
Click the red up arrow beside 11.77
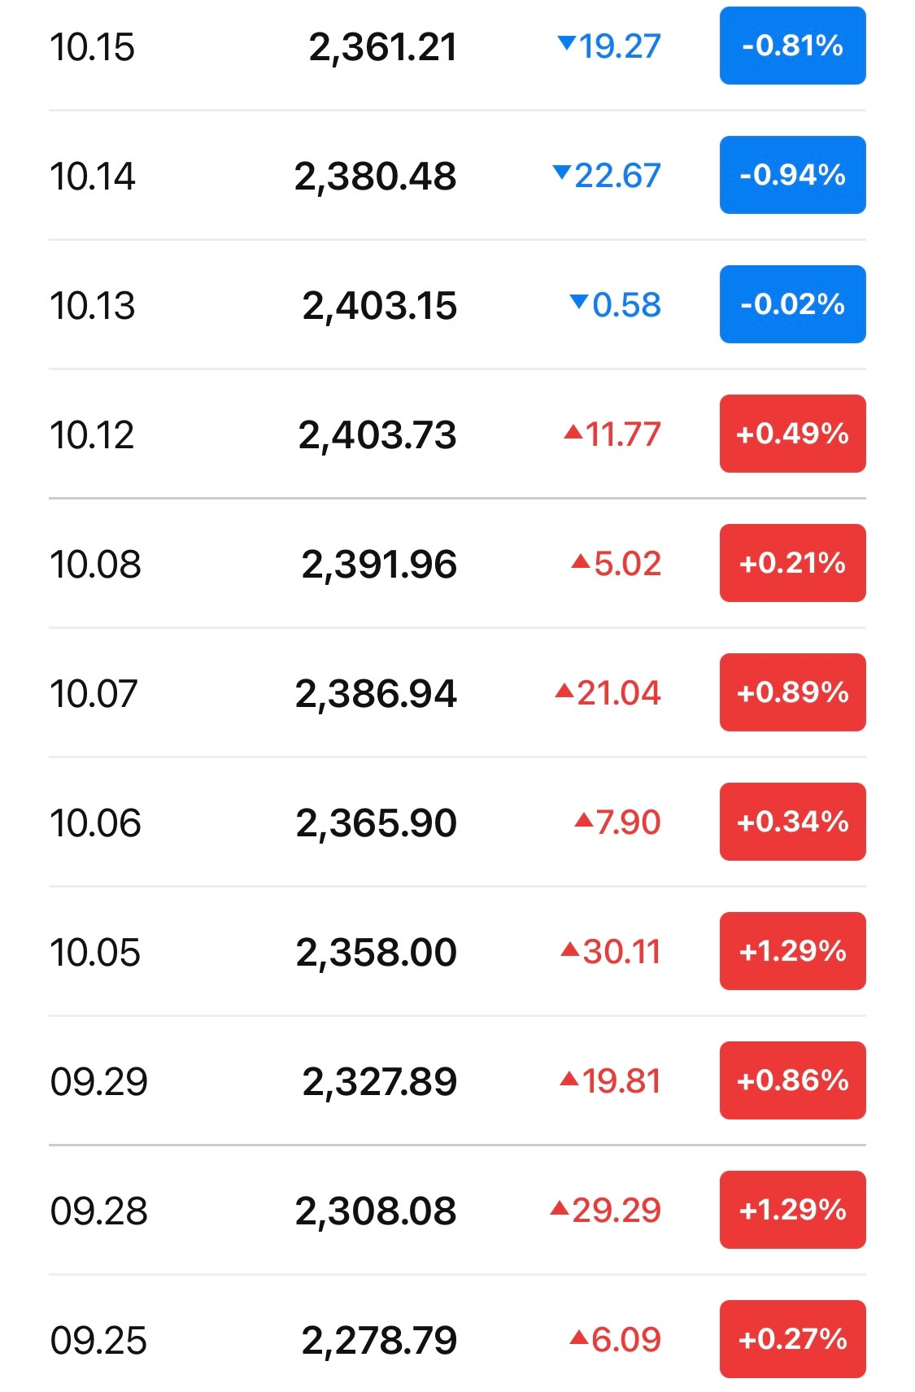(x=573, y=432)
